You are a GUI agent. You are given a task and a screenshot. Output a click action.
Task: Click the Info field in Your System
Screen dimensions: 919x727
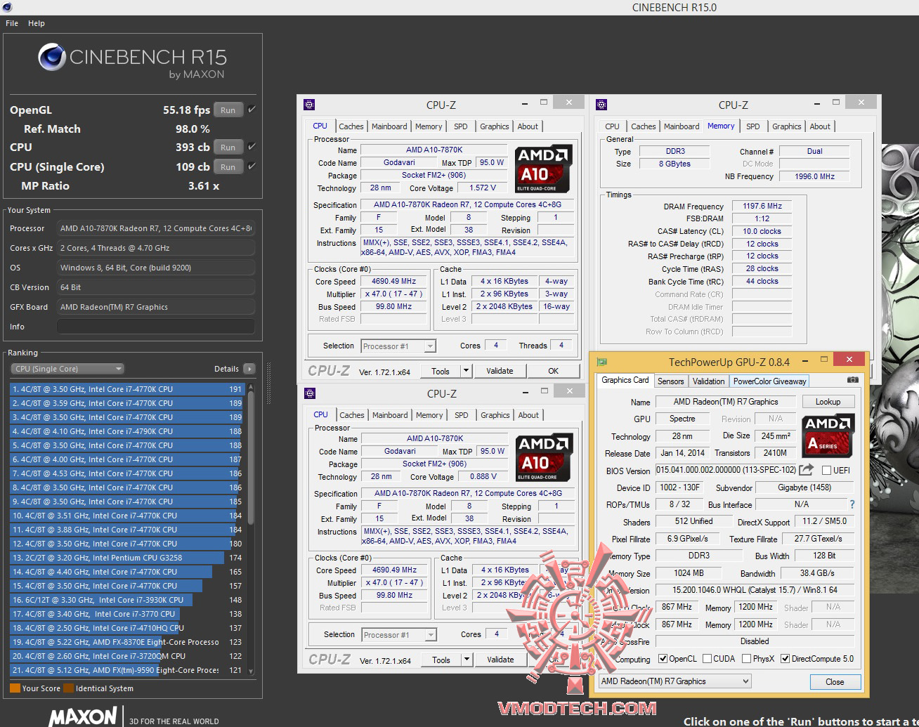[156, 327]
